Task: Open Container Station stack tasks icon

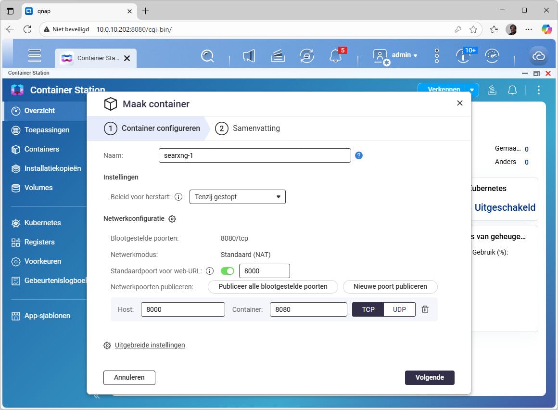Action: tap(492, 90)
